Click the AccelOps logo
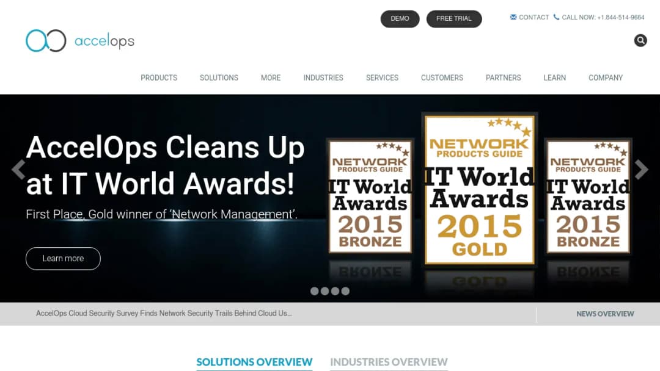 click(80, 41)
